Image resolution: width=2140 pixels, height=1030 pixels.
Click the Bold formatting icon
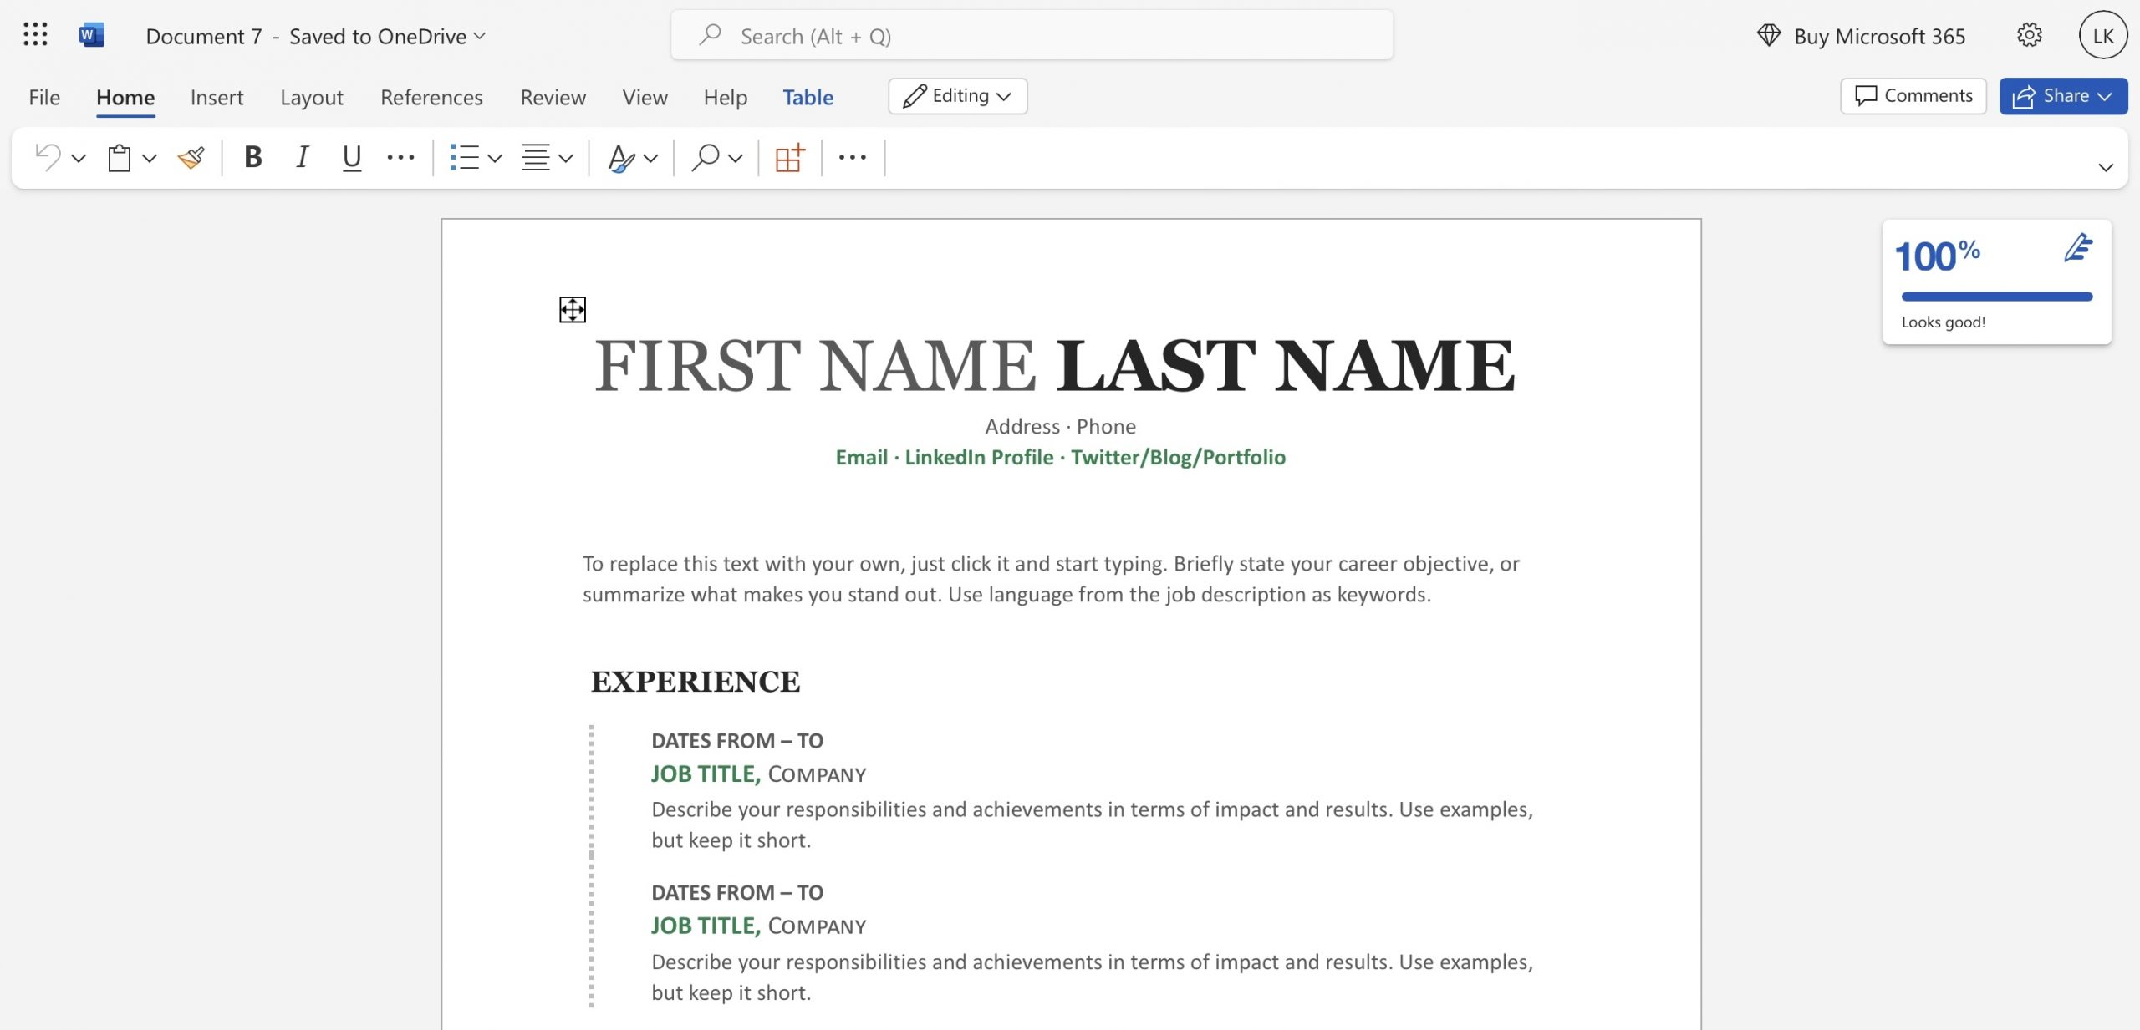[250, 157]
